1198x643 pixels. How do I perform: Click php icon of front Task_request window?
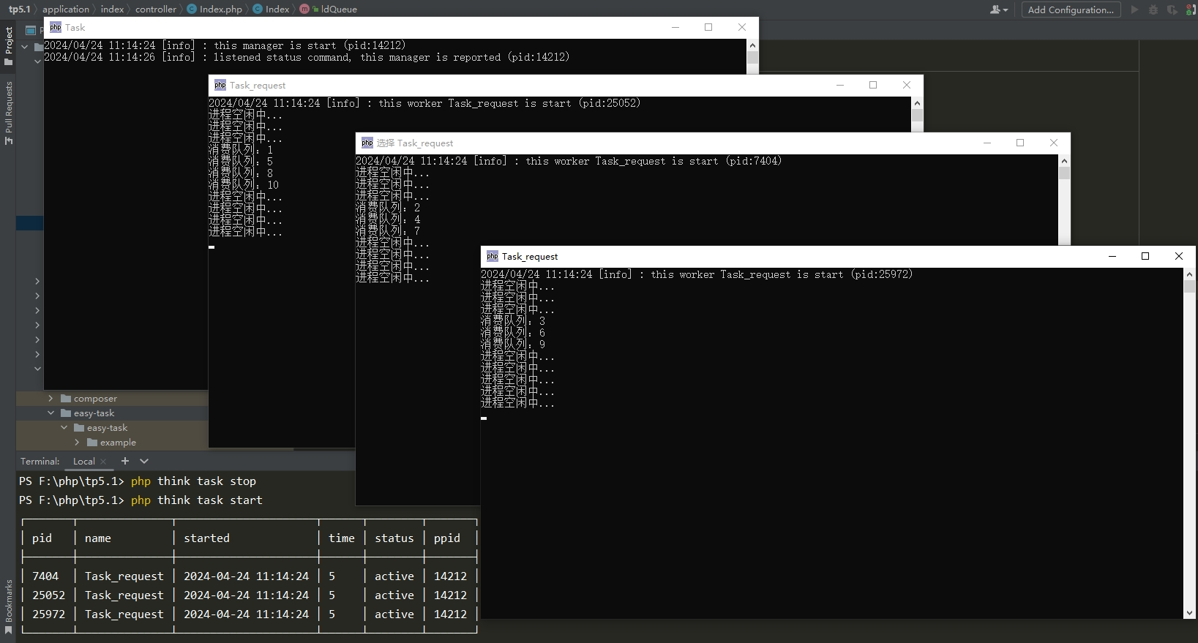[493, 256]
